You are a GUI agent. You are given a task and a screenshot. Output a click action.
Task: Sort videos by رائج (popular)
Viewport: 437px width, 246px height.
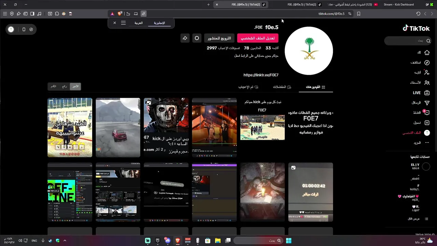tap(64, 86)
